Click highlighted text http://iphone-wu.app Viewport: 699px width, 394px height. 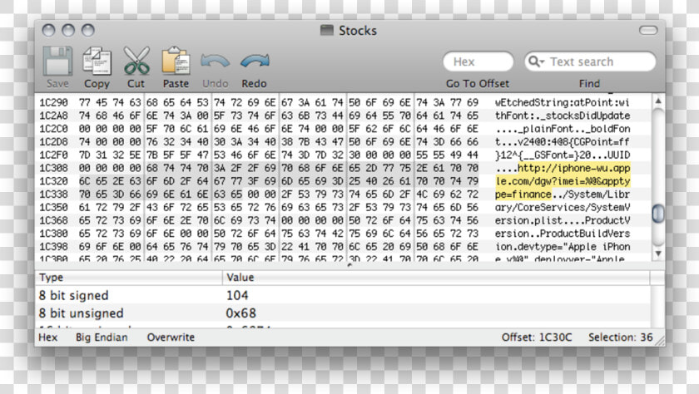click(x=574, y=168)
